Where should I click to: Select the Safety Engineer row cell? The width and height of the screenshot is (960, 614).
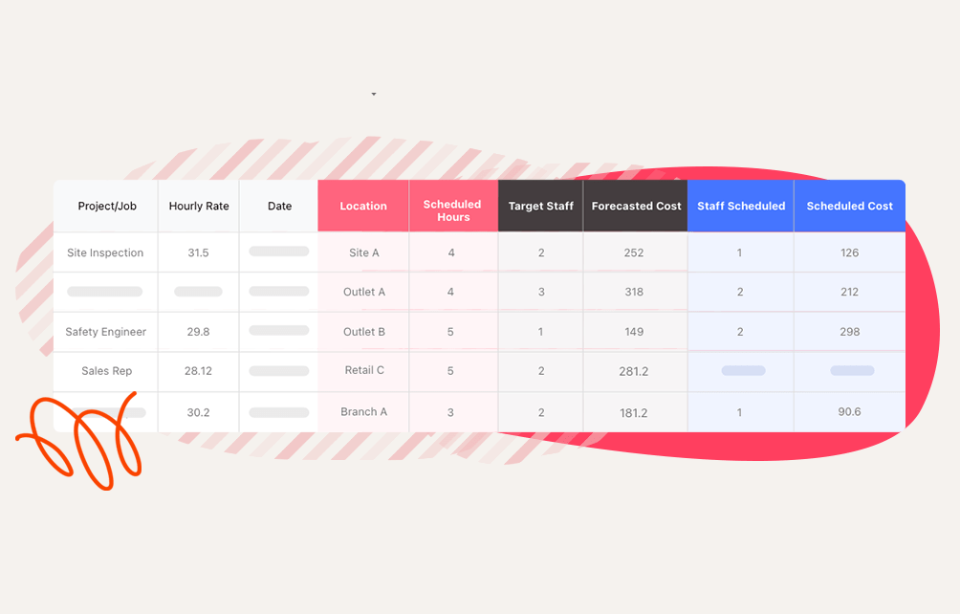tap(105, 332)
